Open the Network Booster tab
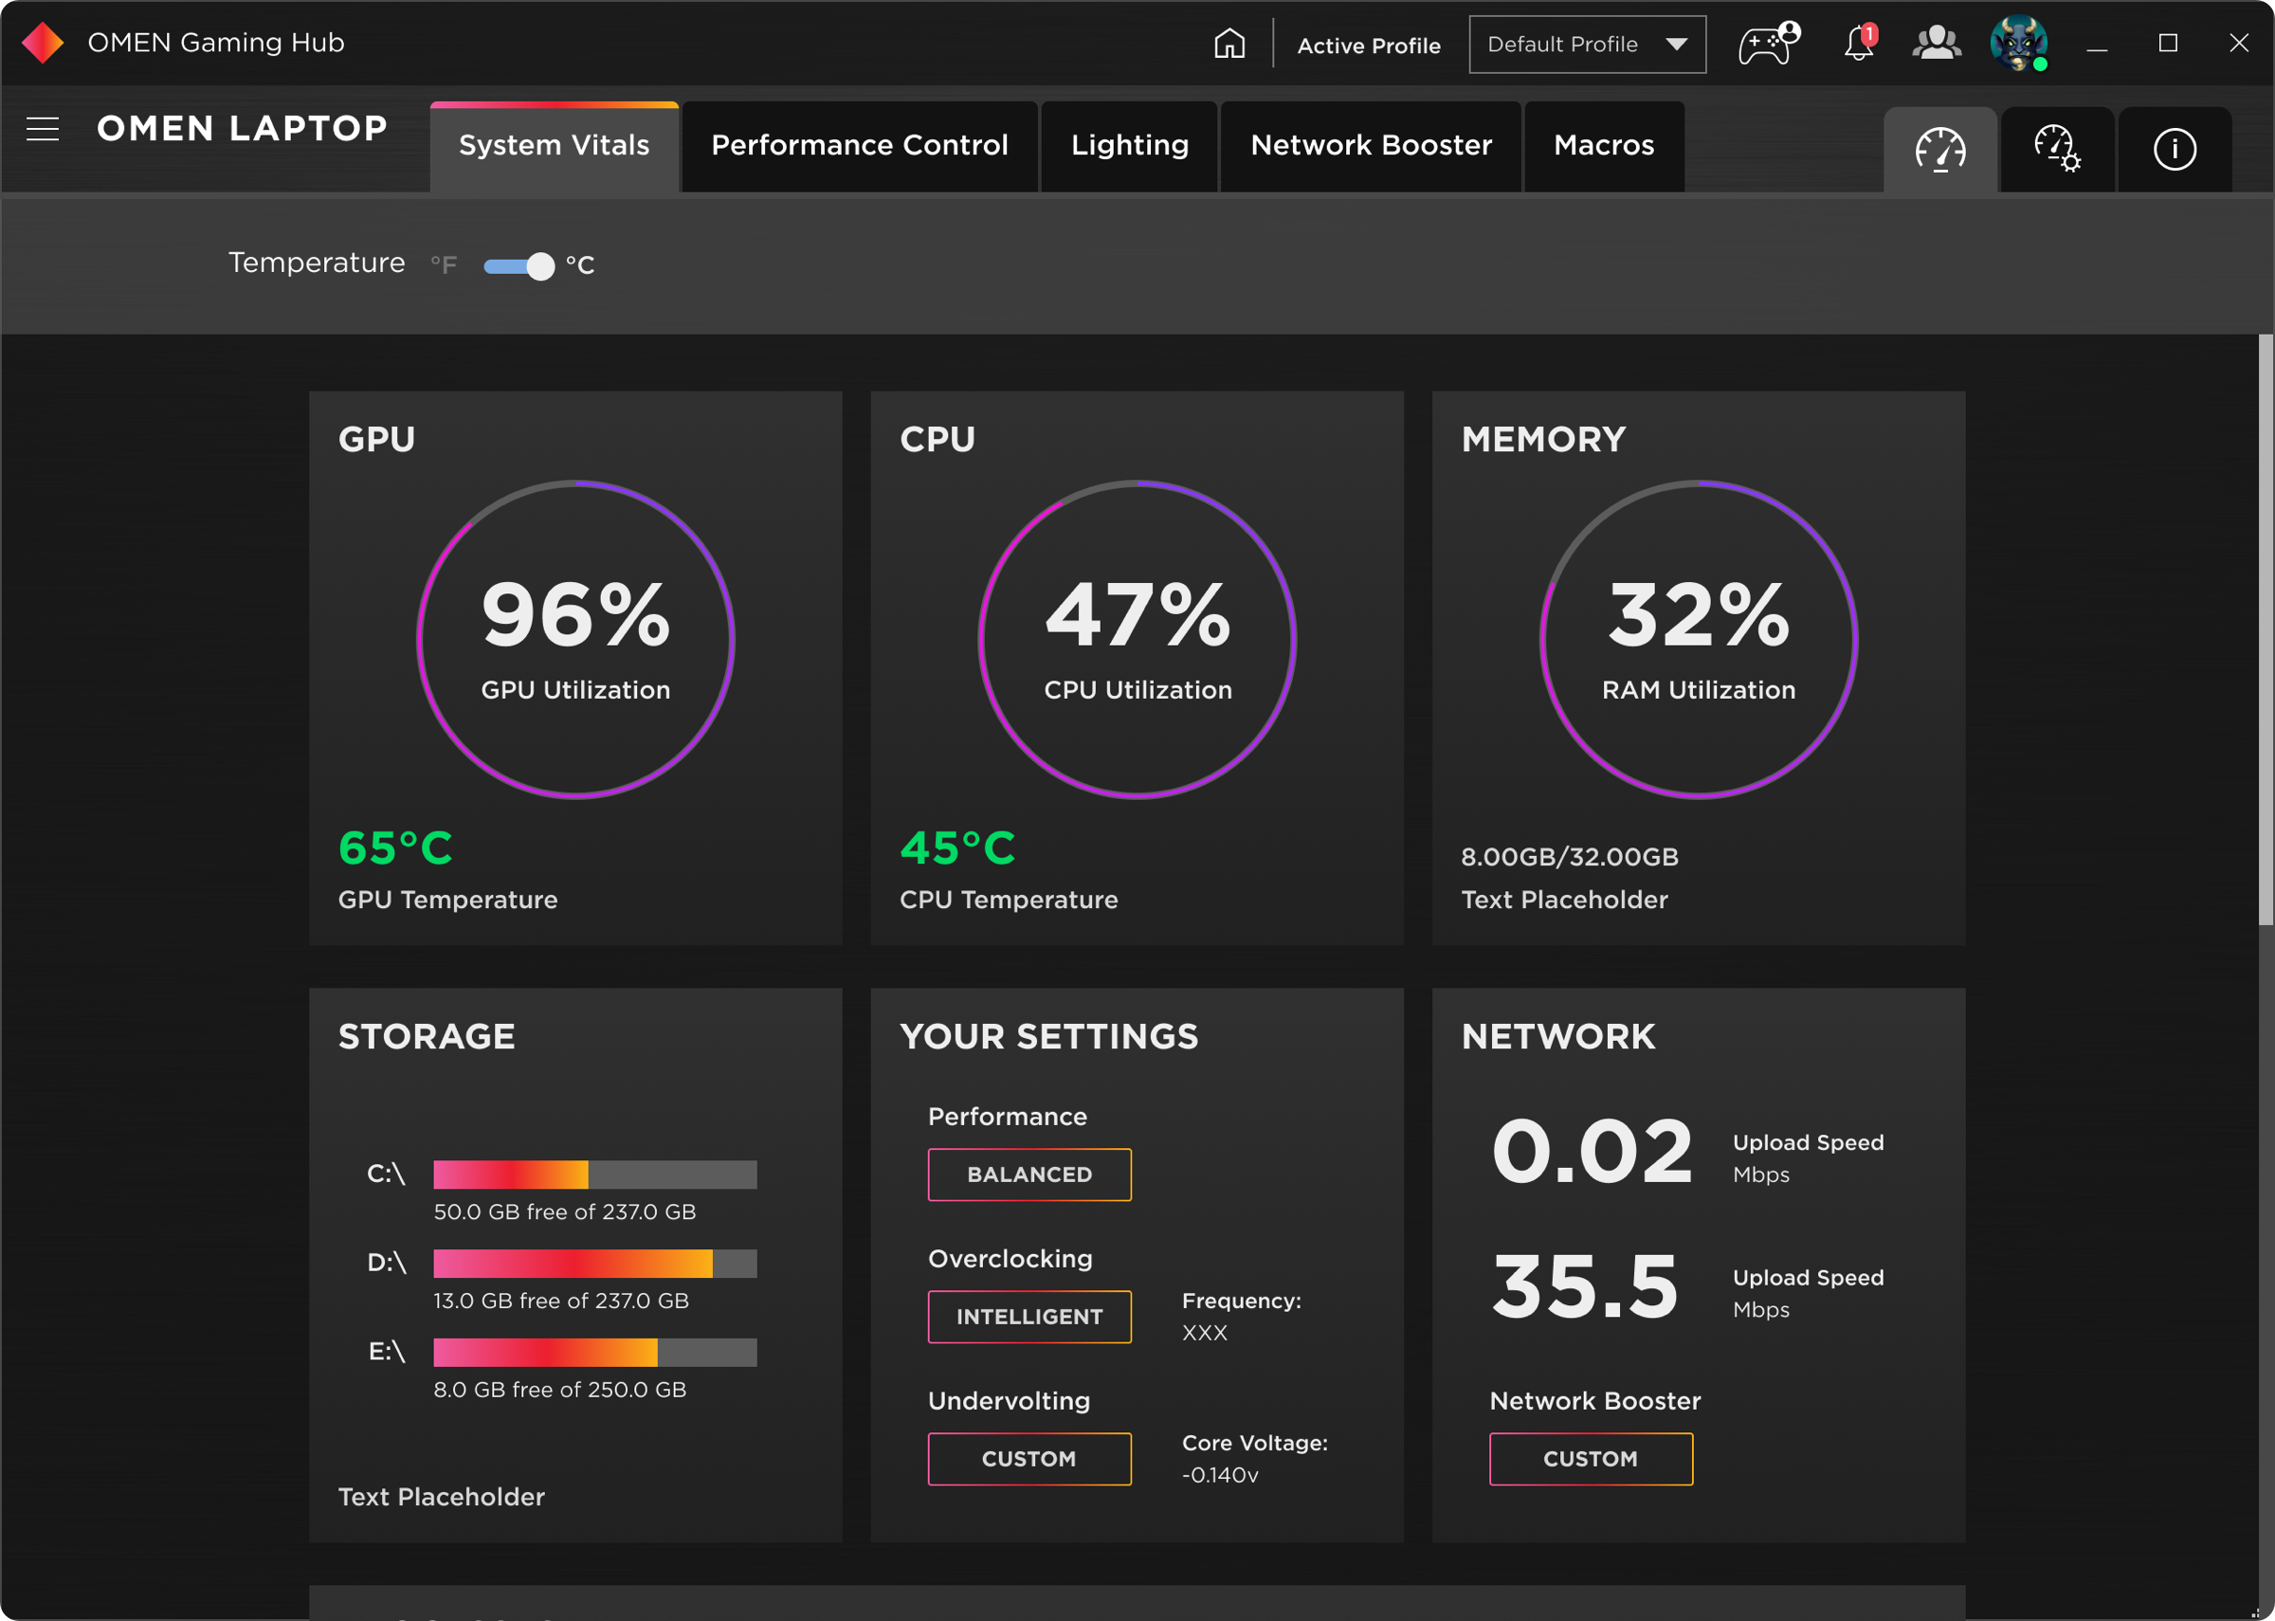This screenshot has width=2275, height=1621. (1371, 146)
